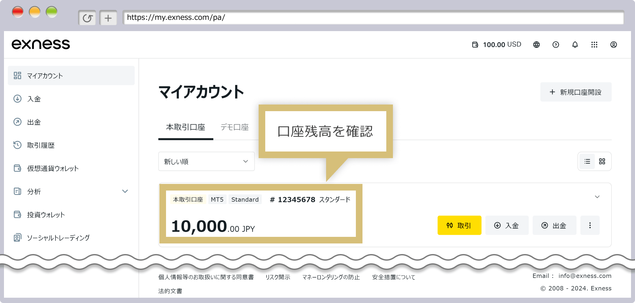This screenshot has width=635, height=303.
Task: Open a new browser tab with the plus button
Action: (x=108, y=18)
